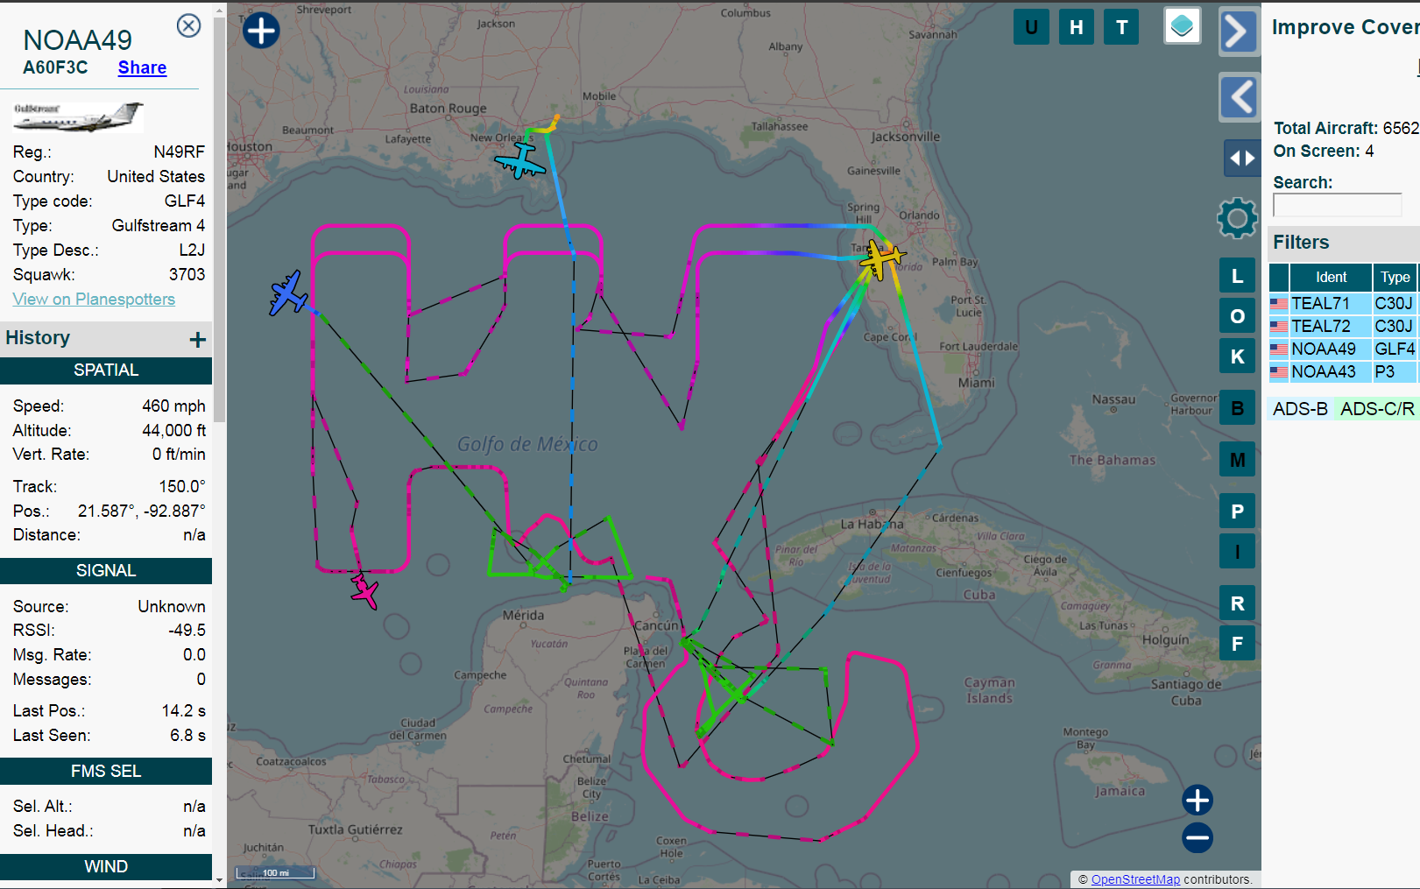Open settings with the gear icon

click(1237, 218)
